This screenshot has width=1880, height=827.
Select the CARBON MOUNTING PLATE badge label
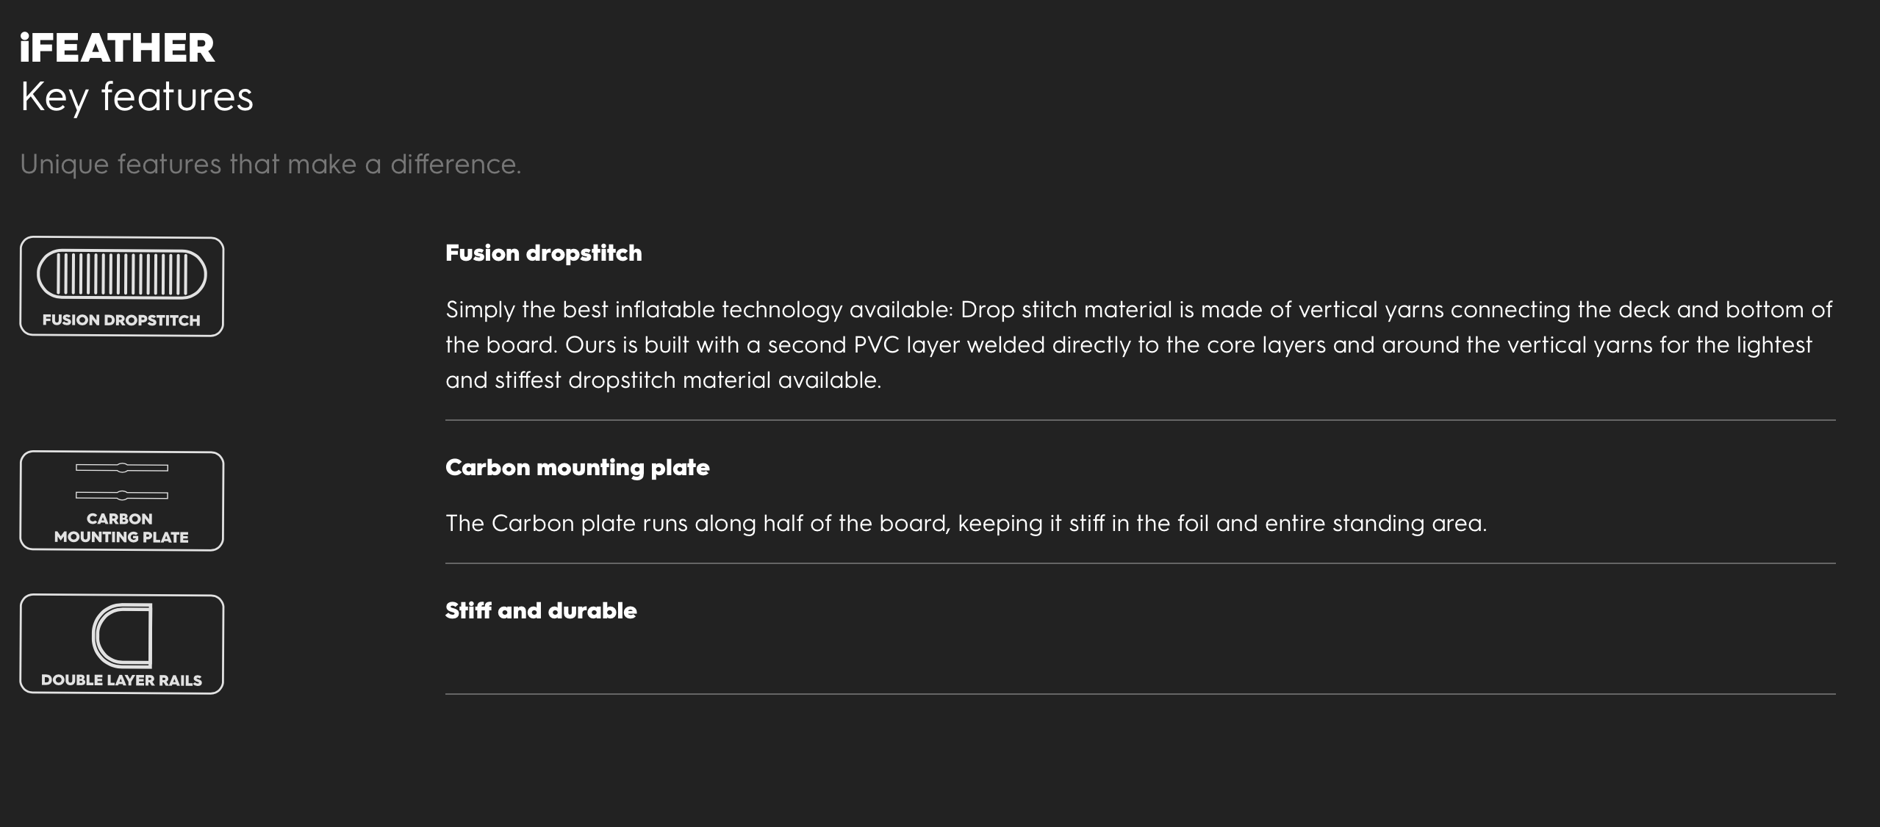tap(121, 528)
